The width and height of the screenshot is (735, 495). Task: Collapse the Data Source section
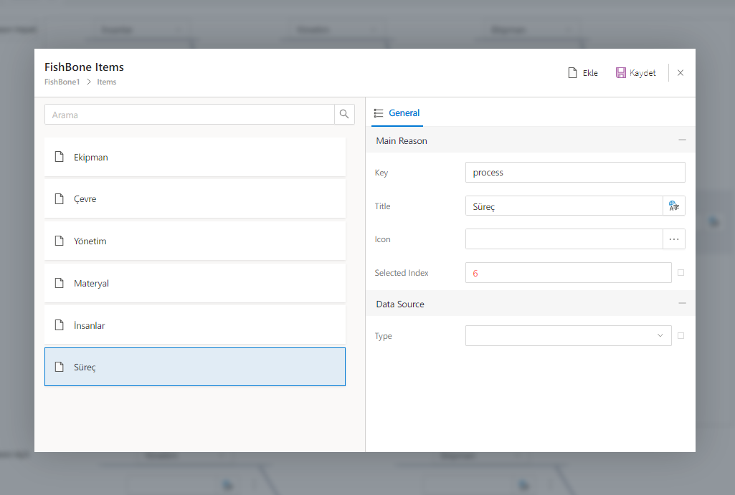click(x=682, y=304)
